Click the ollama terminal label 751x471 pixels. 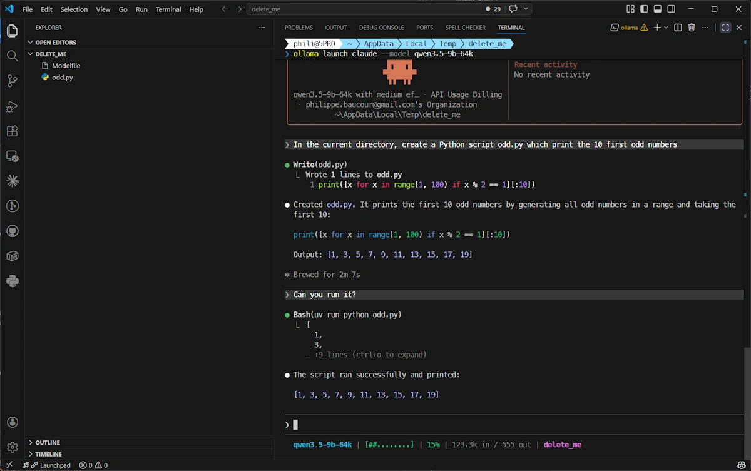629,28
